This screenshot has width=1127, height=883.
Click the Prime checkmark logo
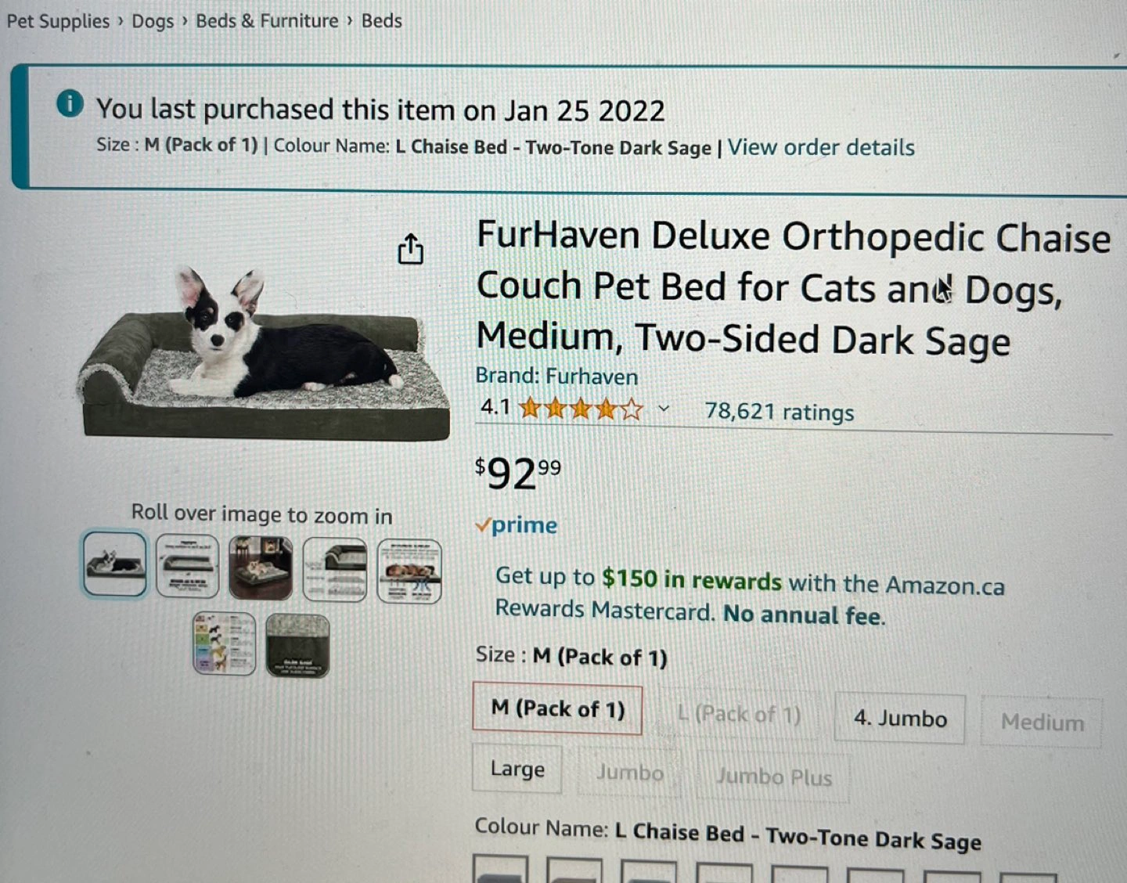[517, 524]
